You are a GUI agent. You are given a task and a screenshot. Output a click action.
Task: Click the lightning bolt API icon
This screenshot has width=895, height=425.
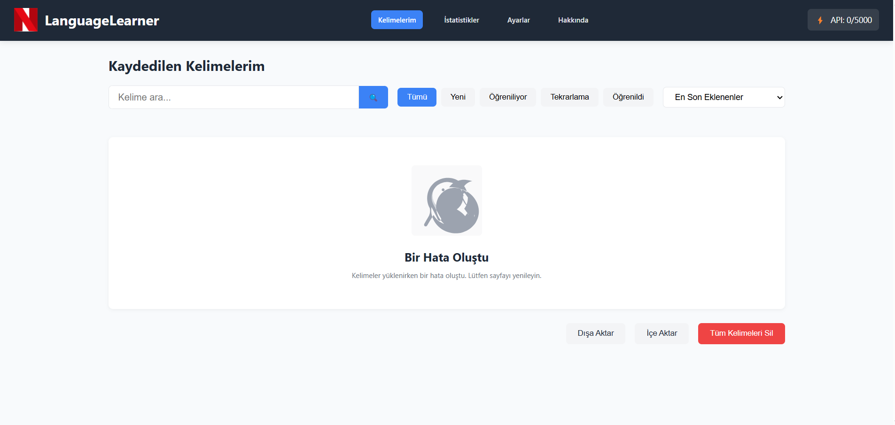(820, 20)
